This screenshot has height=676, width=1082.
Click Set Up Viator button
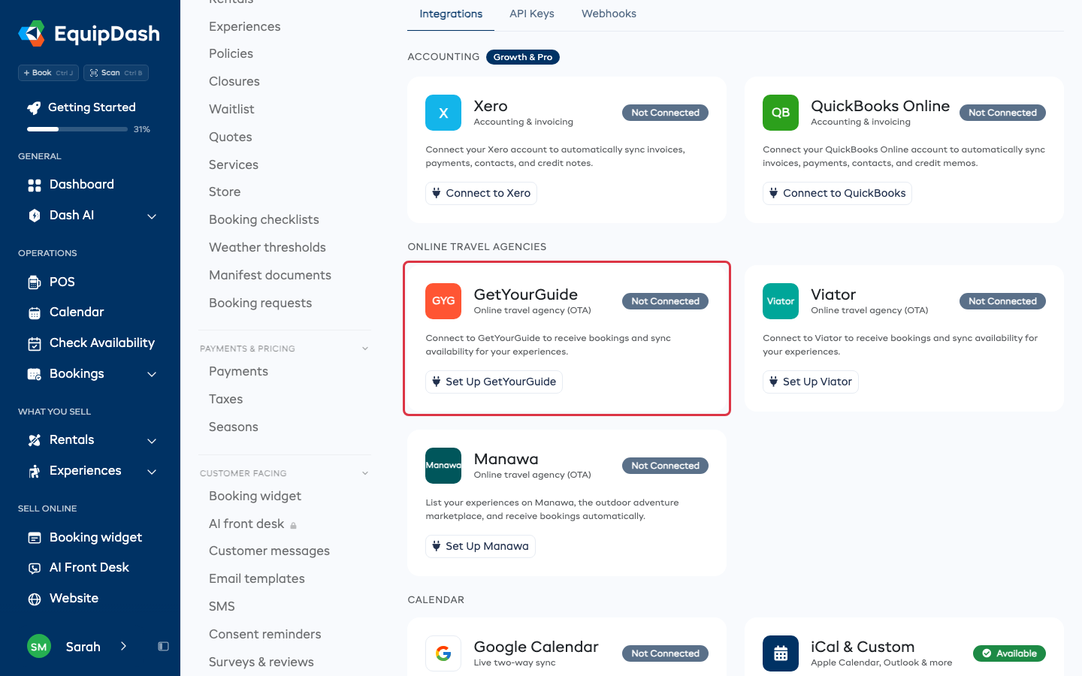click(x=810, y=382)
